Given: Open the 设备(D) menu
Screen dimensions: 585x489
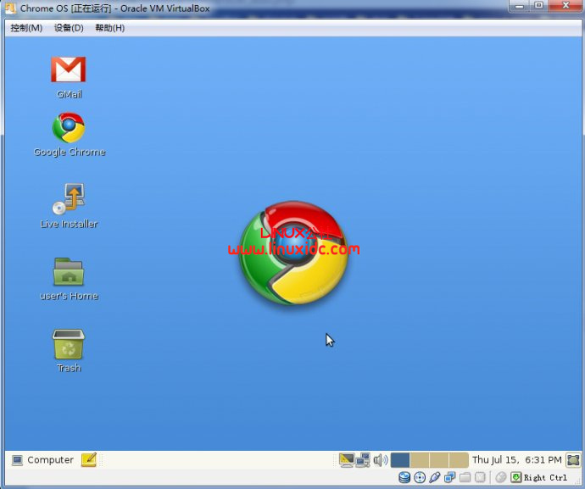Looking at the screenshot, I should 69,28.
